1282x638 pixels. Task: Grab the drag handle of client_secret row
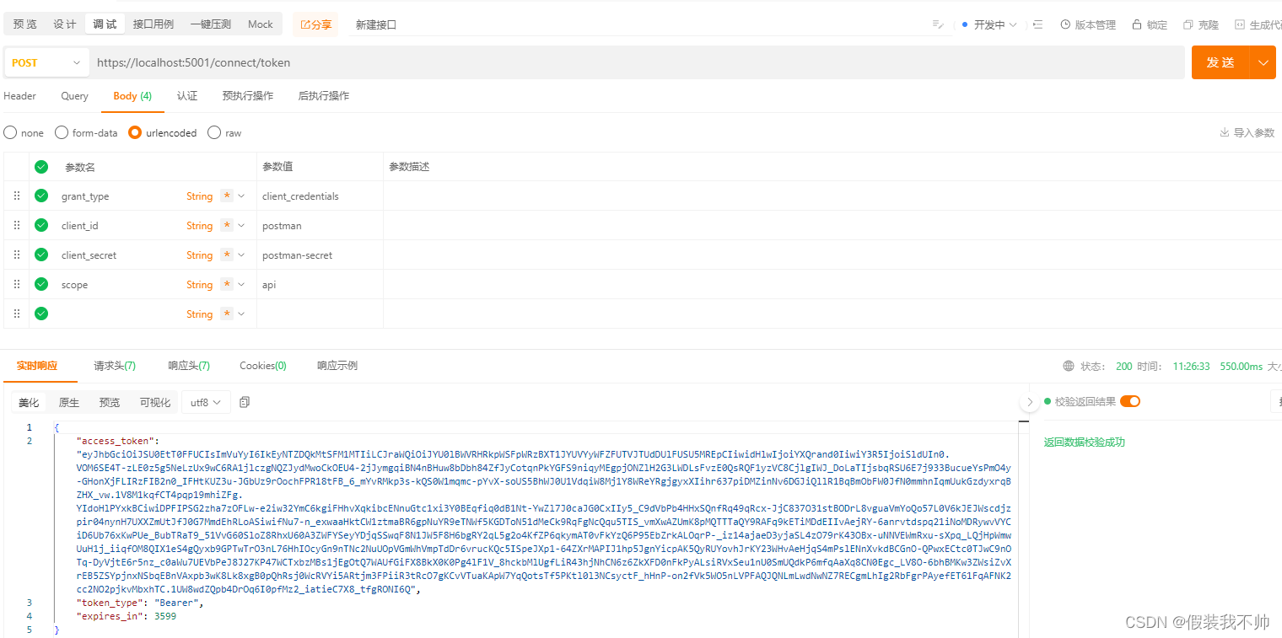pos(17,255)
